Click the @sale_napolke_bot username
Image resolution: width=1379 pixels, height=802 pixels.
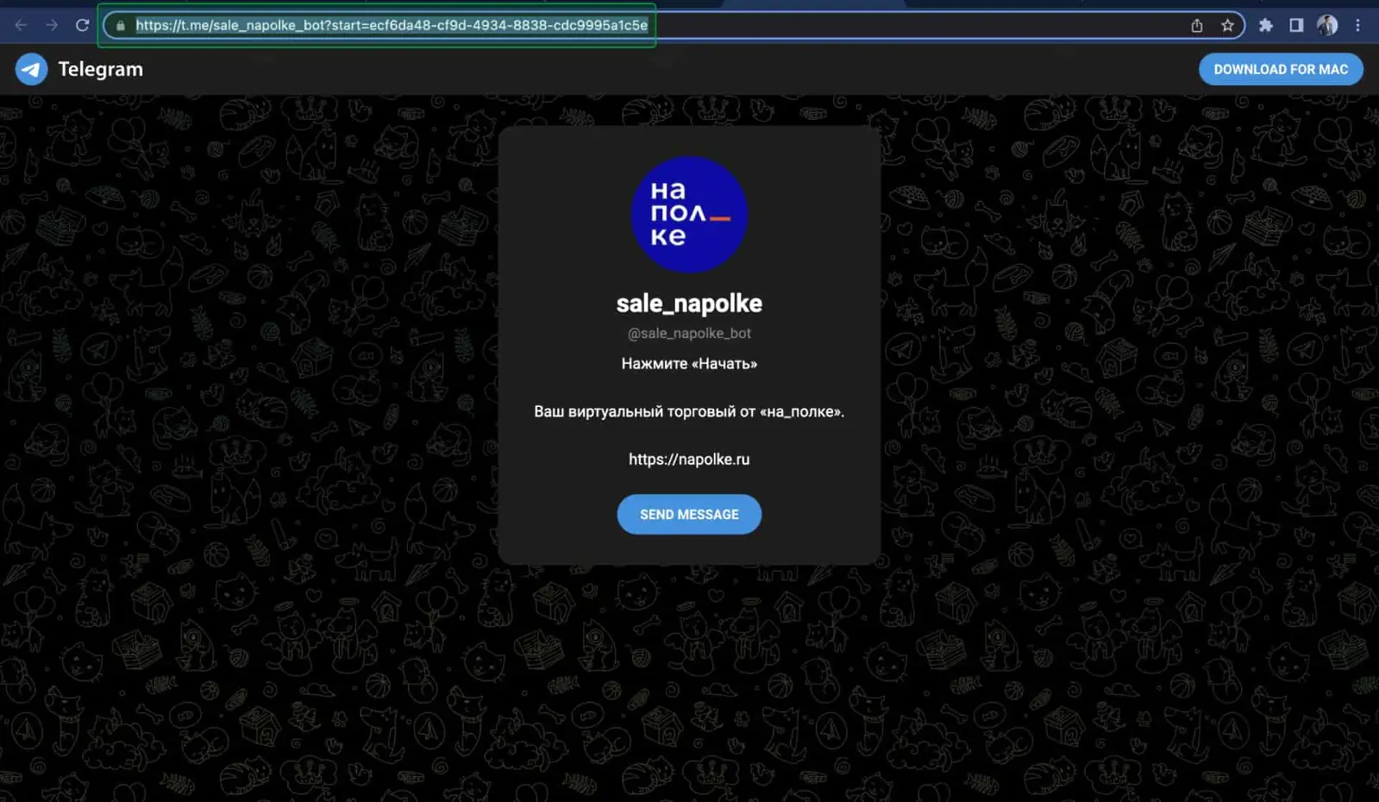[x=689, y=333]
